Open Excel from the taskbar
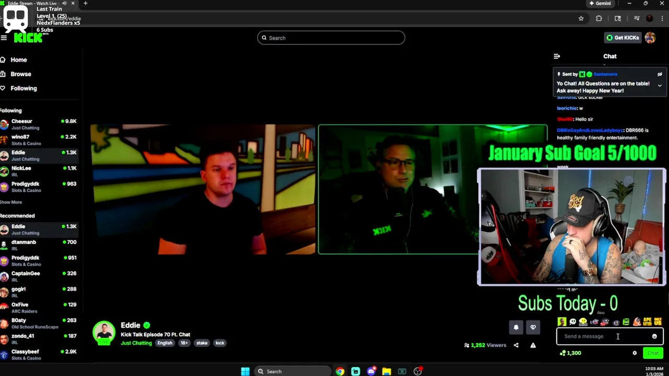Screen dimensions: 669x376 click(x=402, y=371)
